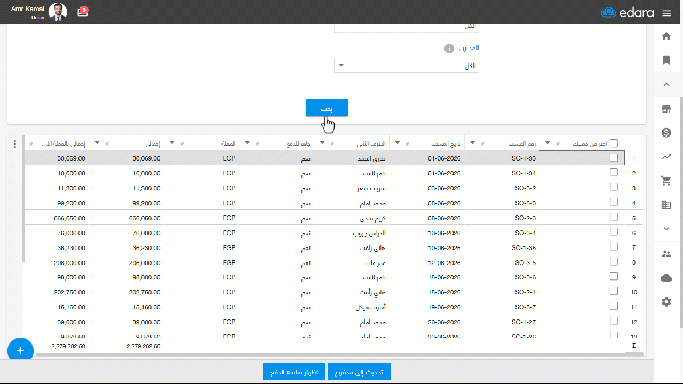Open filter menu for تاريخ المستند column
683x384 pixels.
click(x=398, y=143)
